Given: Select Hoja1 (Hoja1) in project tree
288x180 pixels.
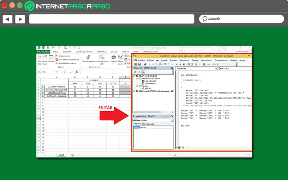Looking at the screenshot, I should (150, 81).
